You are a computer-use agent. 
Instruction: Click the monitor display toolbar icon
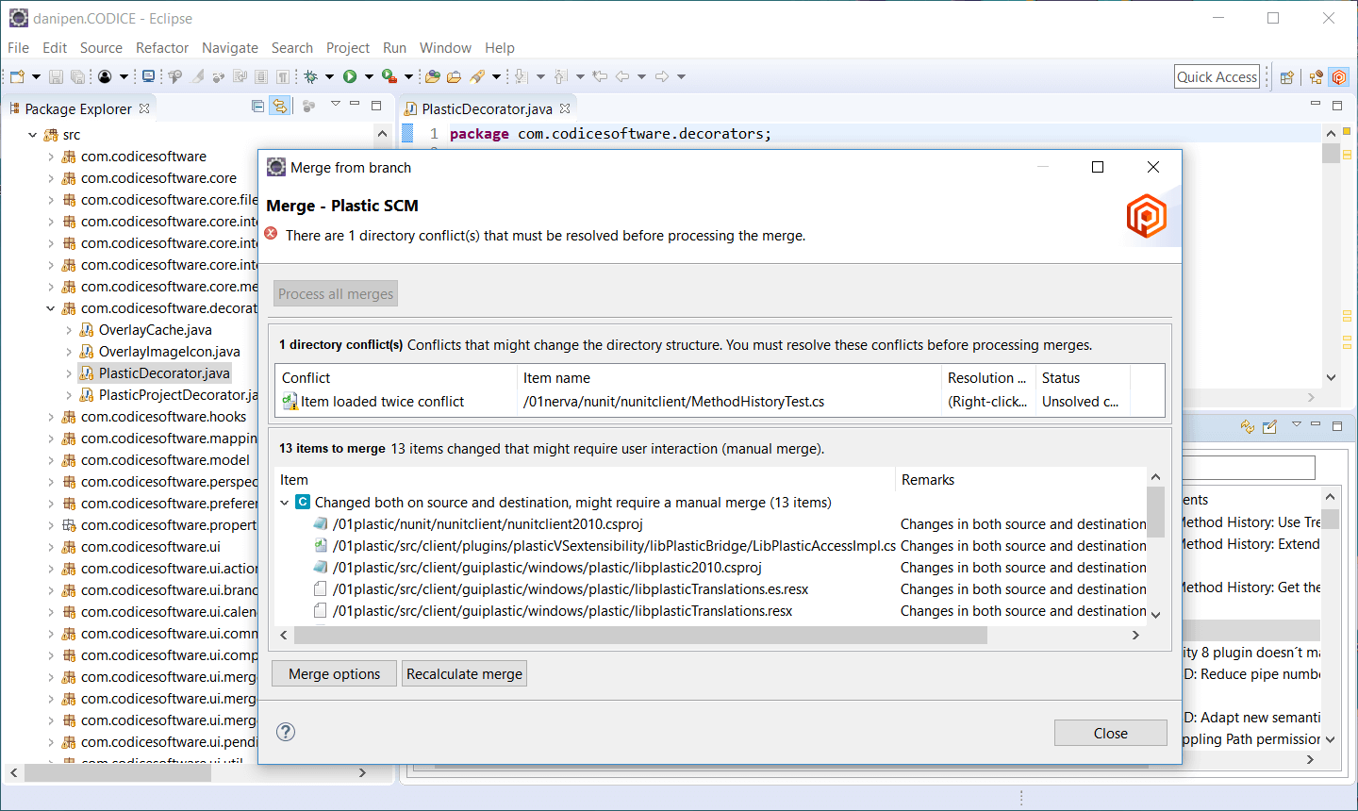click(148, 76)
